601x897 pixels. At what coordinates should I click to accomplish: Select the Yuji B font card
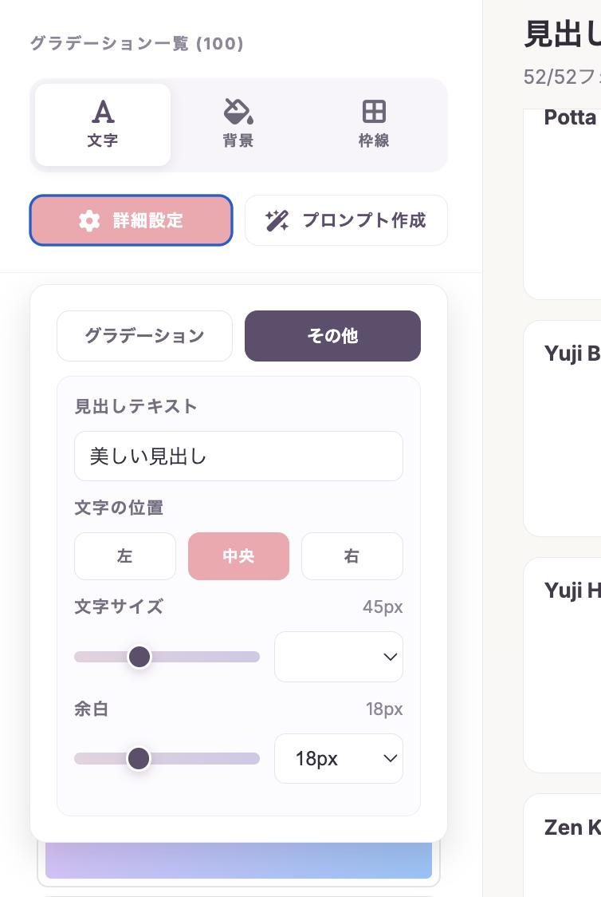click(562, 429)
